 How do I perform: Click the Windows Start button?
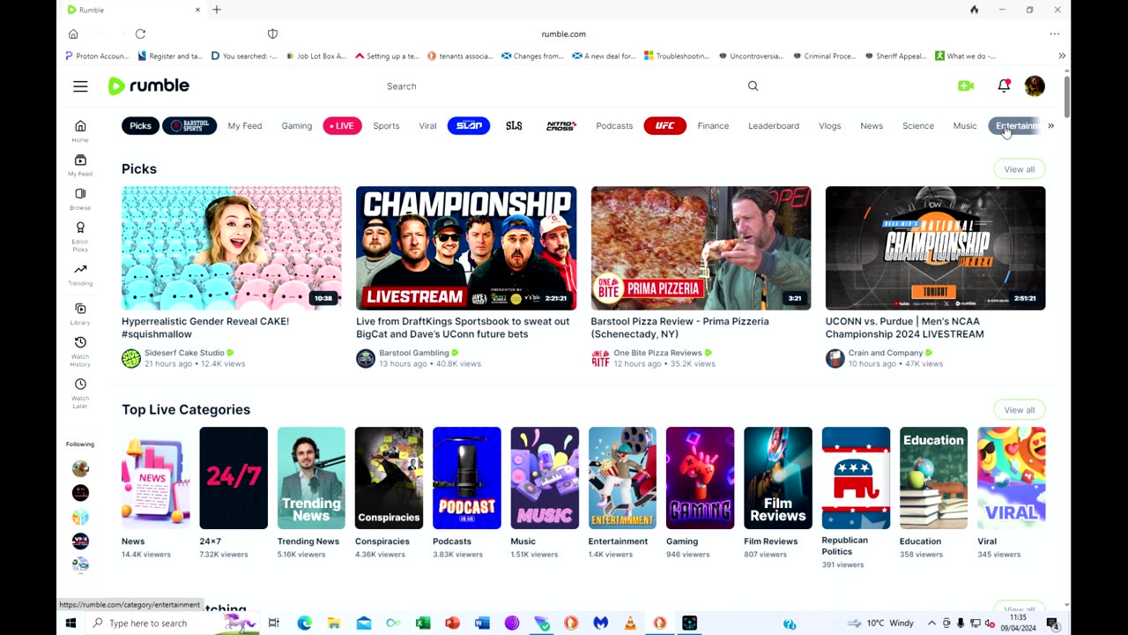[x=70, y=623]
